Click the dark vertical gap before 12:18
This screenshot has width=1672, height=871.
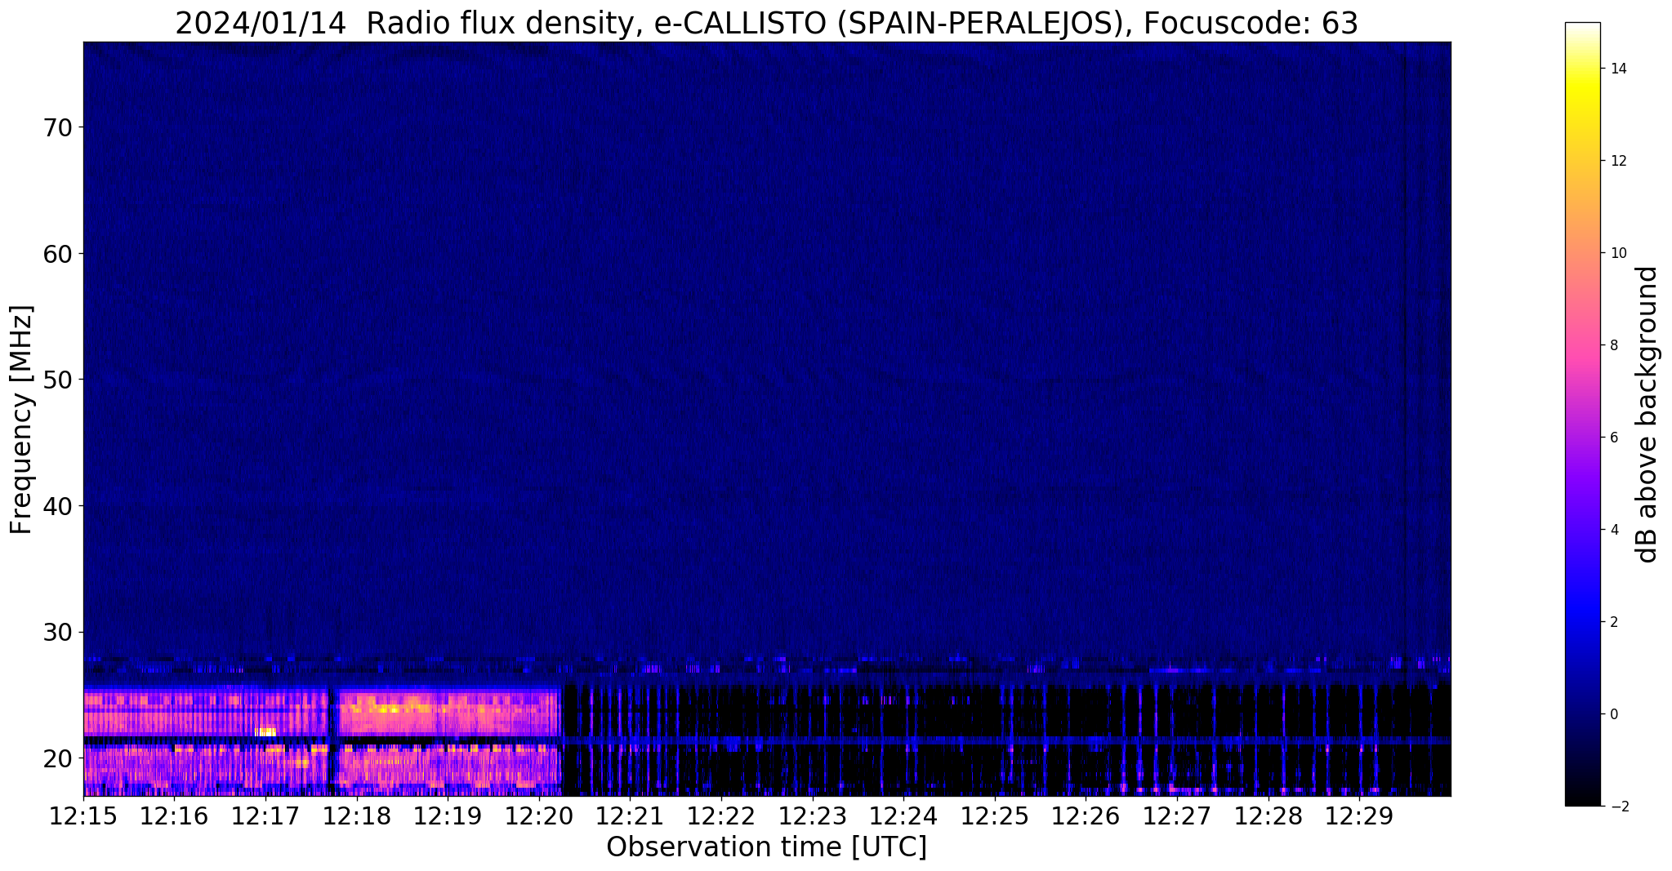[x=332, y=741]
